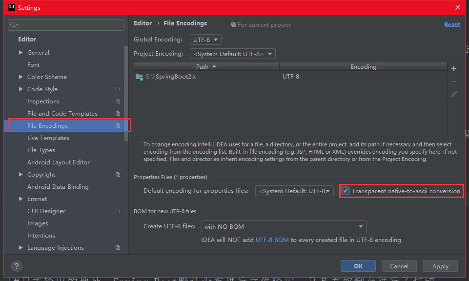Click the Editor breadcrumb in the header
Viewport: 469px width, 281px height.
click(143, 23)
